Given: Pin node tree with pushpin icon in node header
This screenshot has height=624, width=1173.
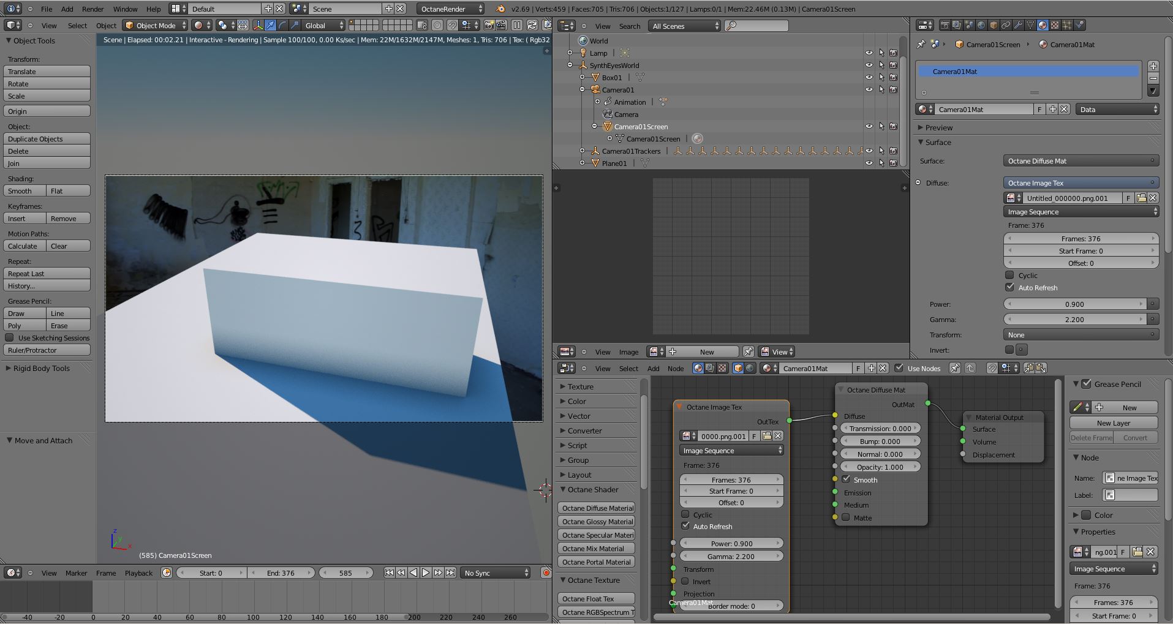Looking at the screenshot, I should coord(954,368).
